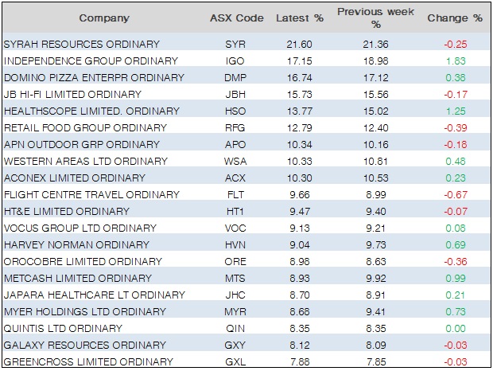Click the Company column header
Viewport: 493px width, 371px height.
(x=103, y=18)
